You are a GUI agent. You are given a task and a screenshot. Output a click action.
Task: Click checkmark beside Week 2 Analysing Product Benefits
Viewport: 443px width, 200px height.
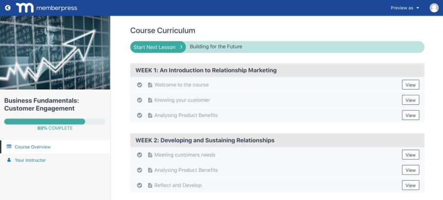coord(139,170)
